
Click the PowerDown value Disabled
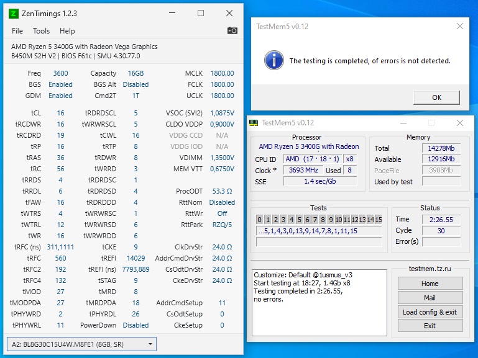(136, 325)
